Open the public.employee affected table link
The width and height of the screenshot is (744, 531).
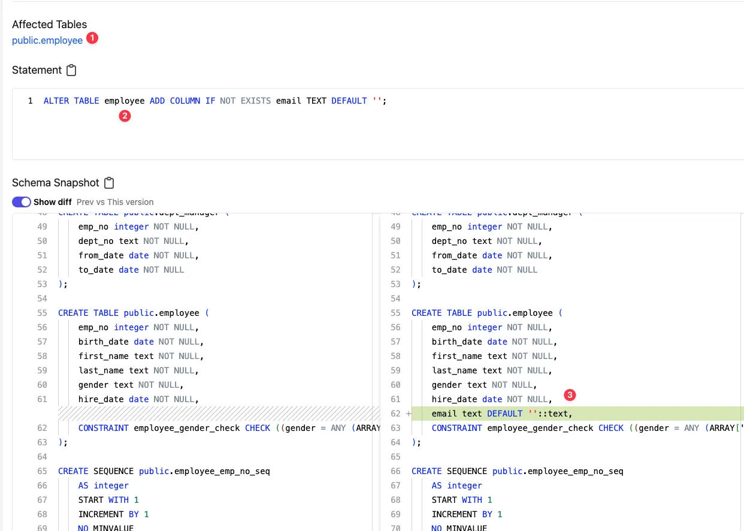pos(47,41)
